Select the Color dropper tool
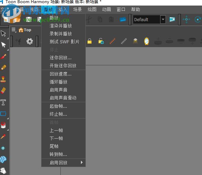 click(3, 137)
